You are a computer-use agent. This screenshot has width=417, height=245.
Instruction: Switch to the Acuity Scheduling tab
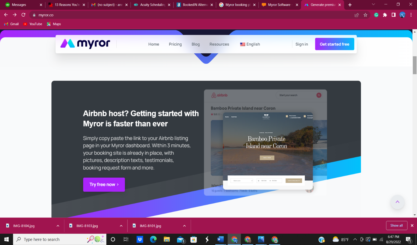click(x=153, y=5)
